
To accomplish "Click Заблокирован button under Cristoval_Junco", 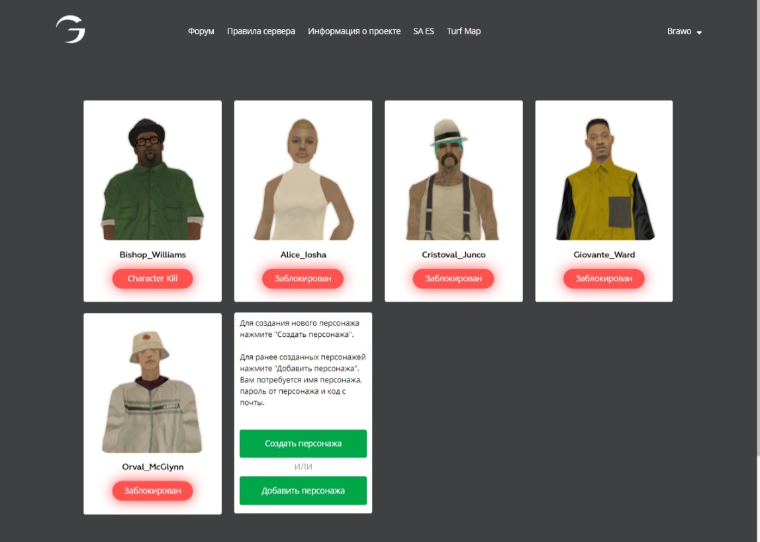I will (453, 279).
